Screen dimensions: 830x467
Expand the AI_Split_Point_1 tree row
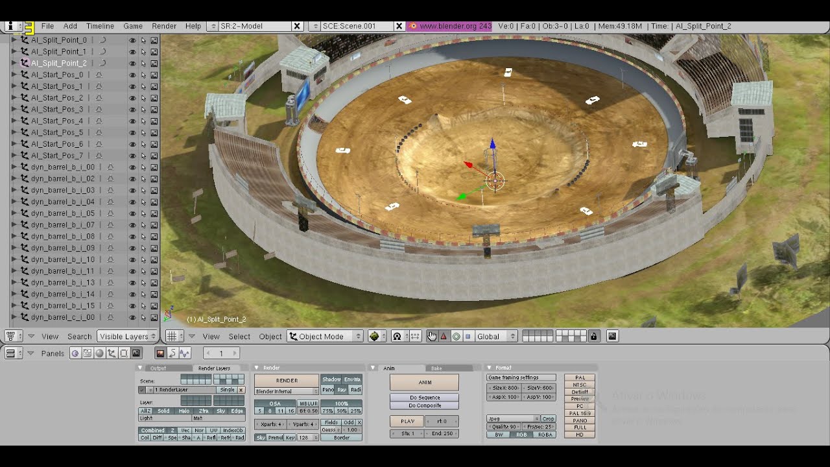(14, 51)
